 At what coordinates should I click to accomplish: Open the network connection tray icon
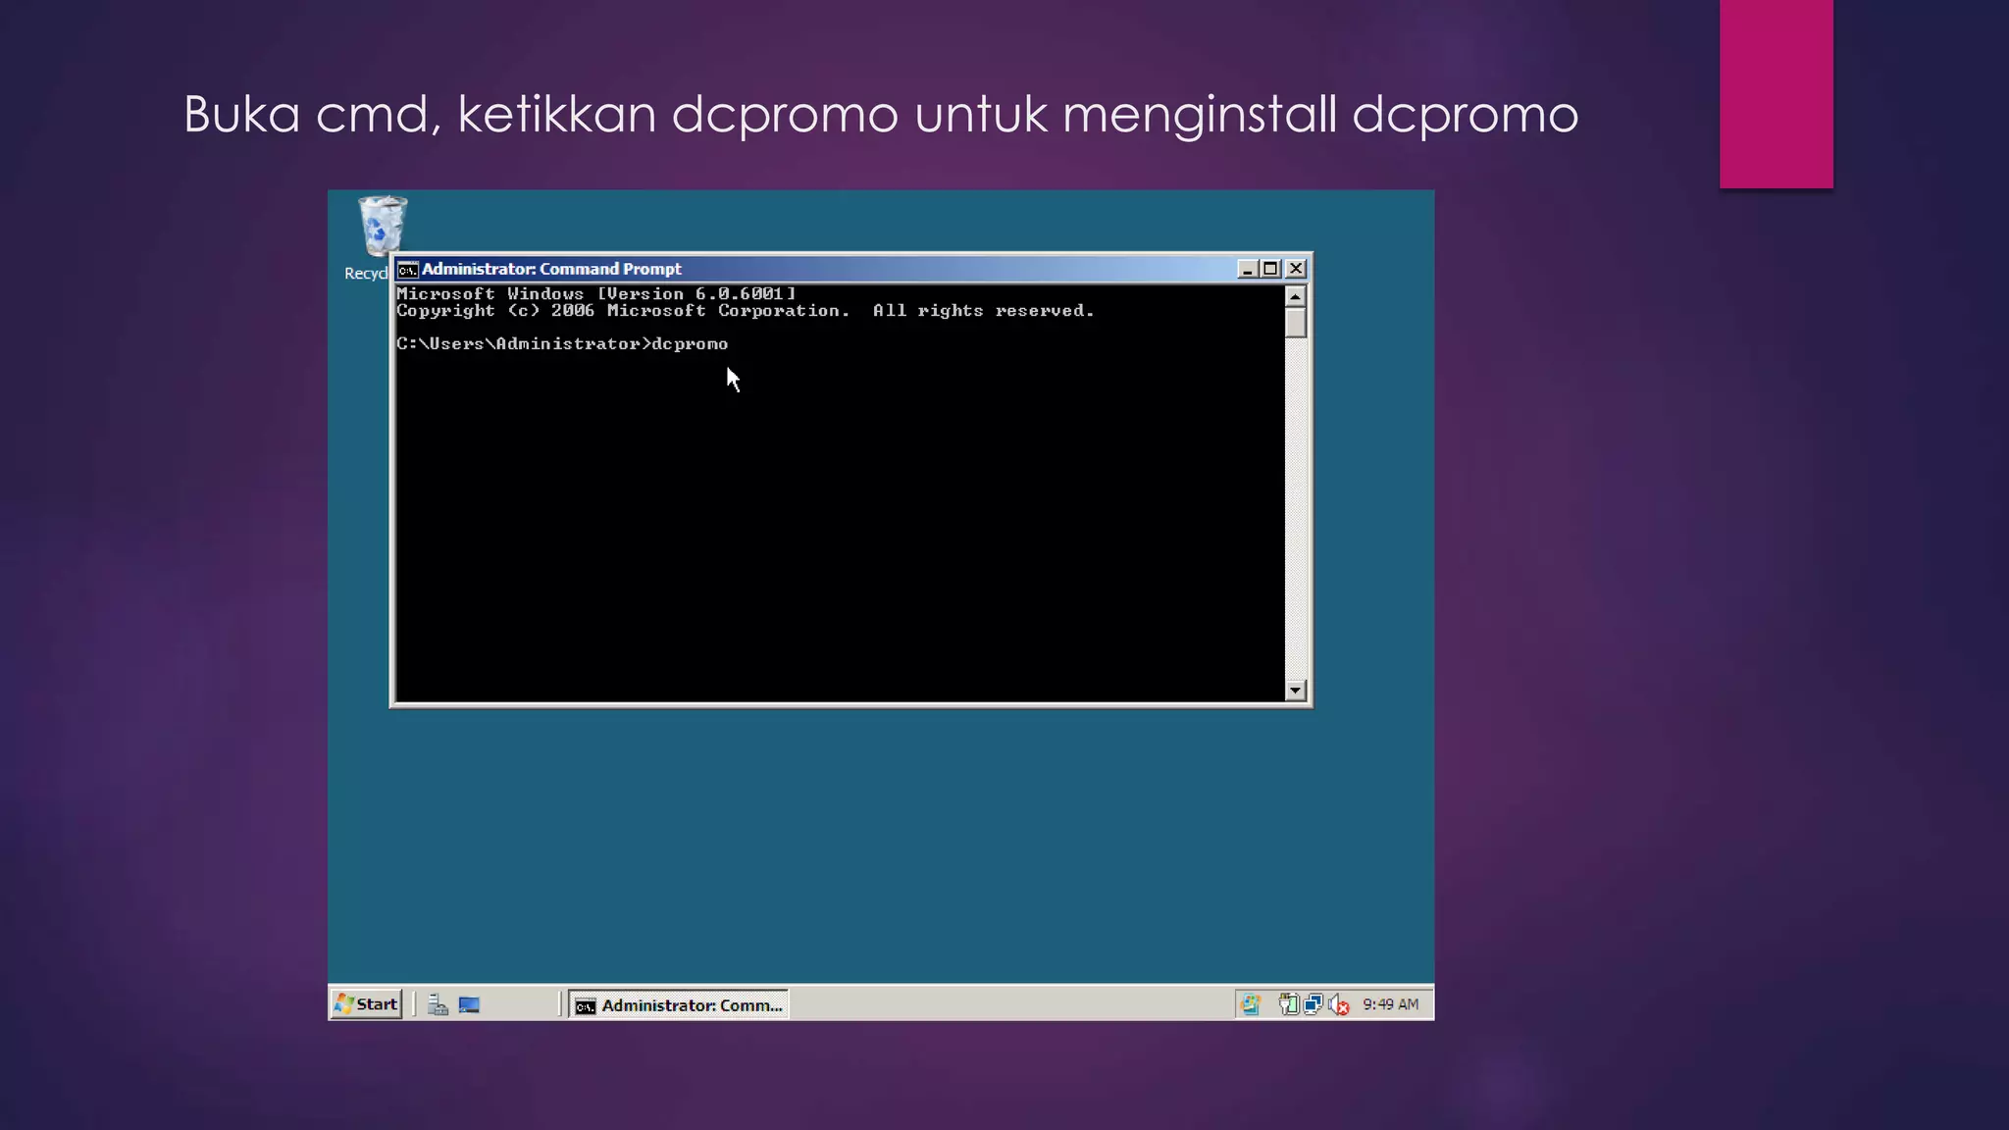point(1313,1003)
